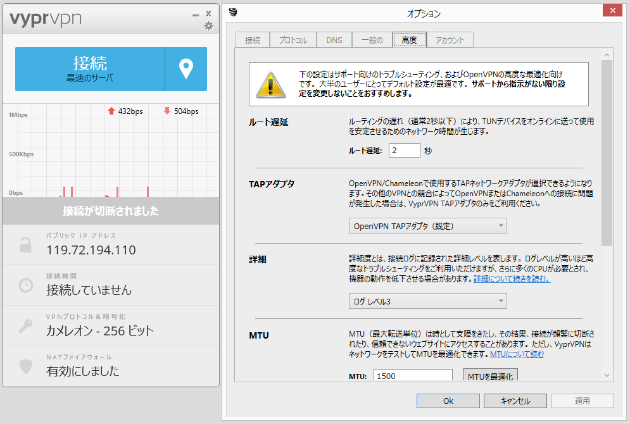Screen dimensions: 630x424
Task: Open the DNS tab
Action: 334,40
